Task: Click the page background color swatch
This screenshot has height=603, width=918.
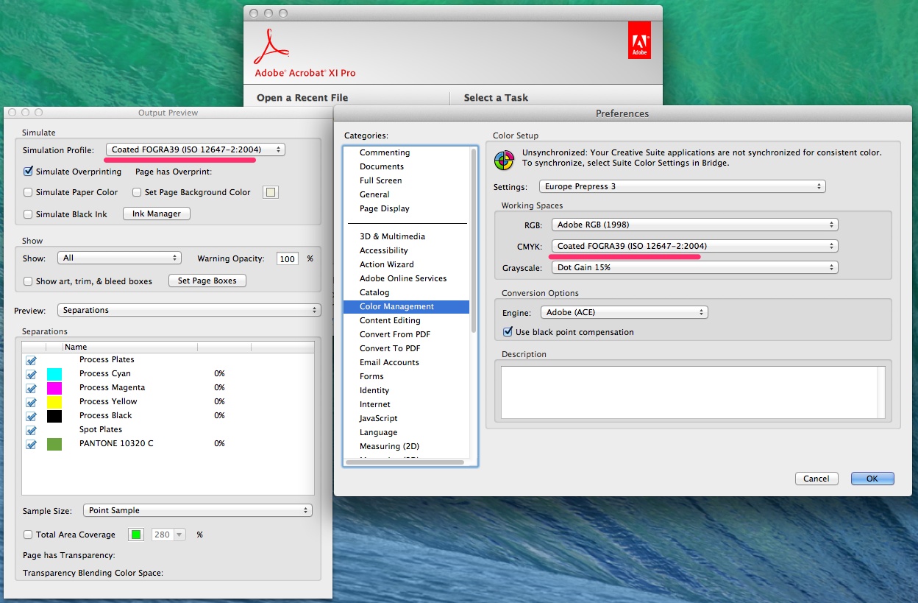Action: (271, 192)
